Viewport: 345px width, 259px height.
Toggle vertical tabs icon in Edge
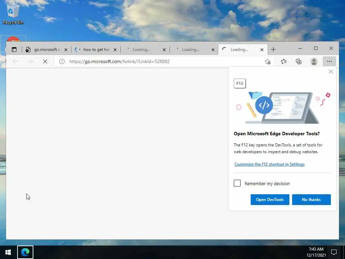pyautogui.click(x=14, y=50)
